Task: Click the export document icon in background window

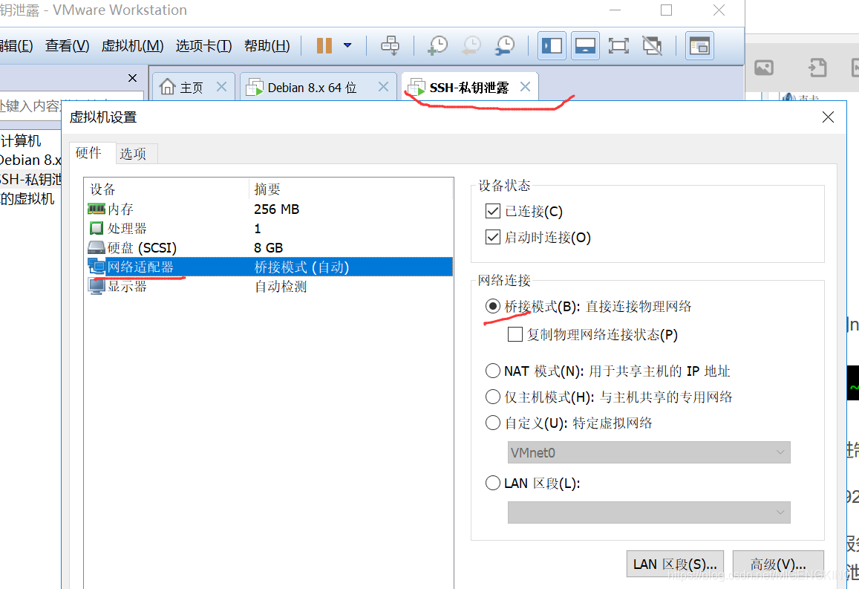Action: pyautogui.click(x=817, y=68)
